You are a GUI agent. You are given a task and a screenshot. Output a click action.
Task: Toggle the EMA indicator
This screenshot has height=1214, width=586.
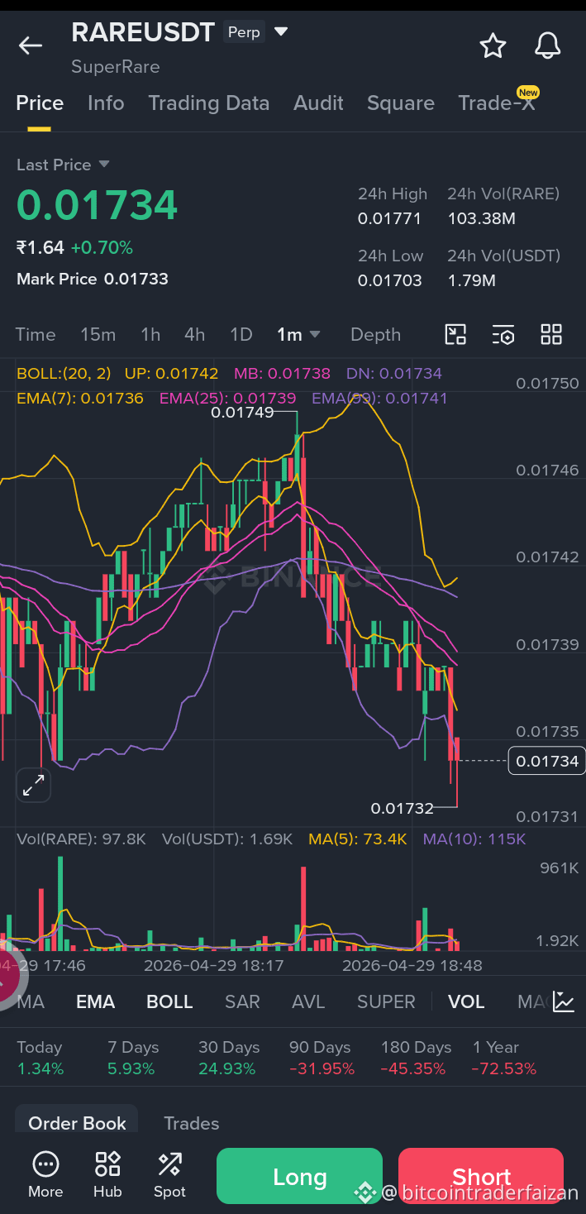[95, 1001]
